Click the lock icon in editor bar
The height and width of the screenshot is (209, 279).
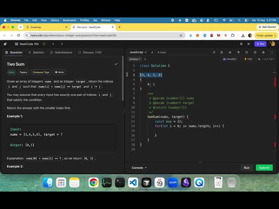(259, 59)
